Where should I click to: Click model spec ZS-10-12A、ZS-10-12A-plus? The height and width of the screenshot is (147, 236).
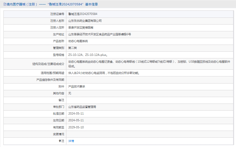tap(88, 55)
